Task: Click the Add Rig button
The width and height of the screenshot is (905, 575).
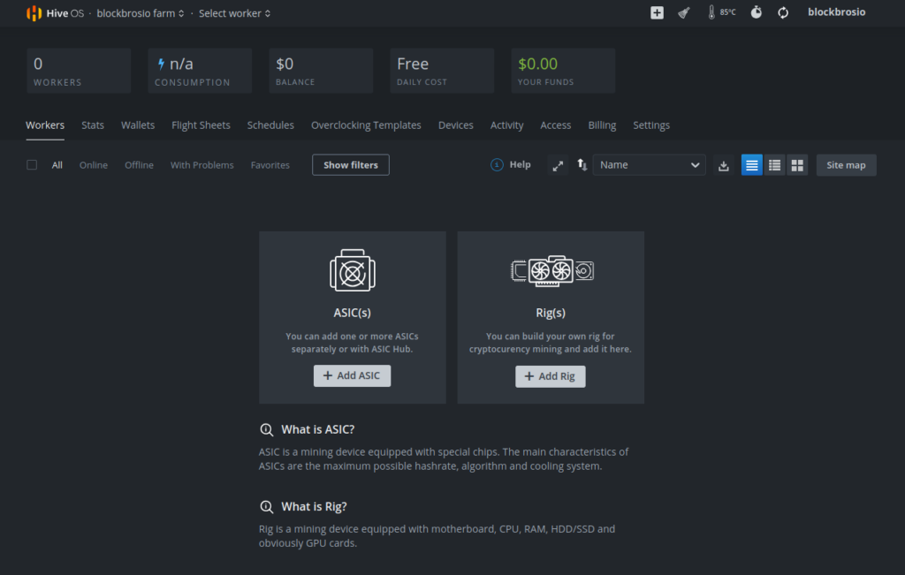Action: 550,375
